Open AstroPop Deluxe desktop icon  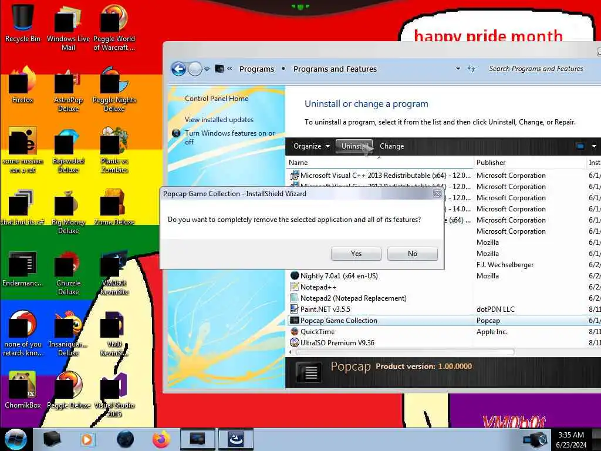68,89
